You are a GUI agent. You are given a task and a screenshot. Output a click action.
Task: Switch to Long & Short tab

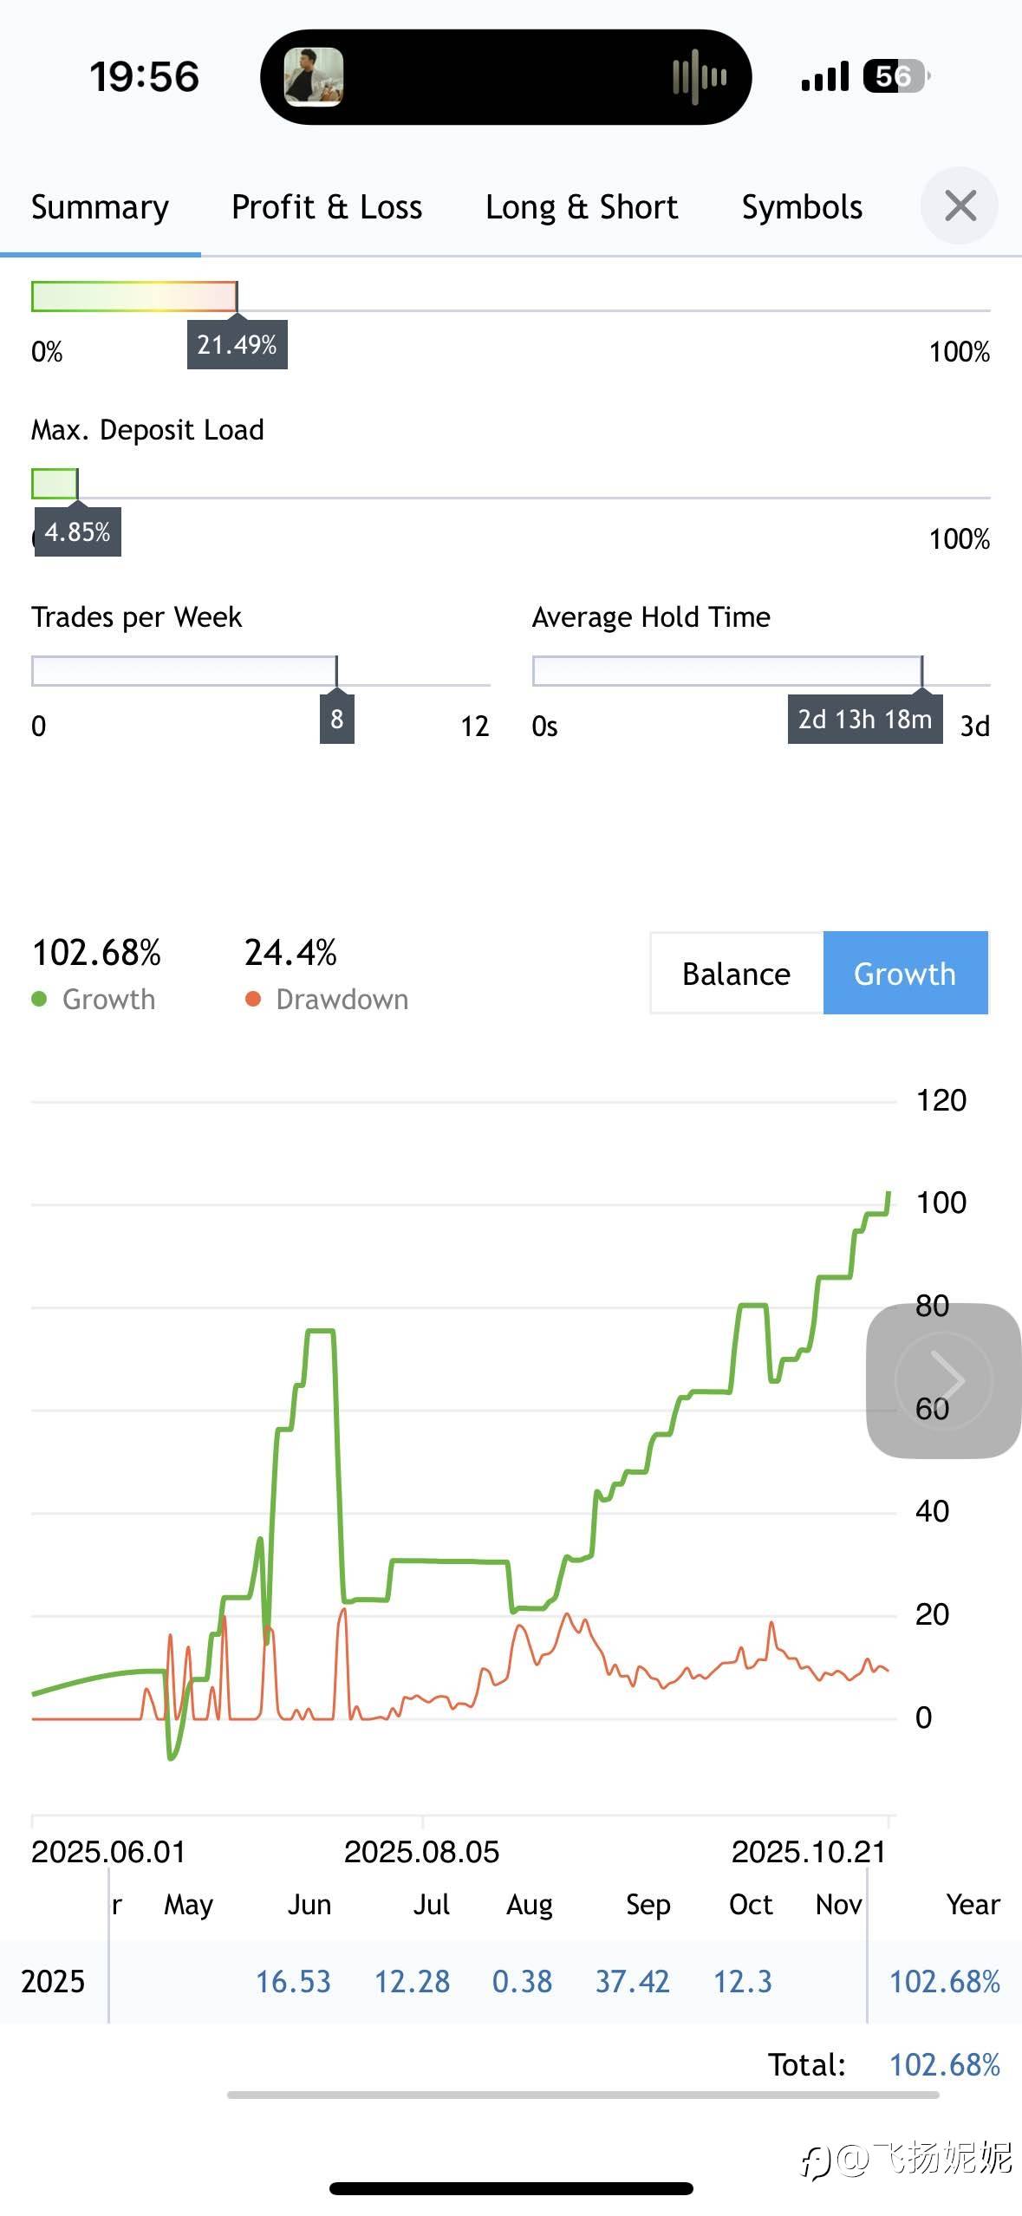point(582,207)
